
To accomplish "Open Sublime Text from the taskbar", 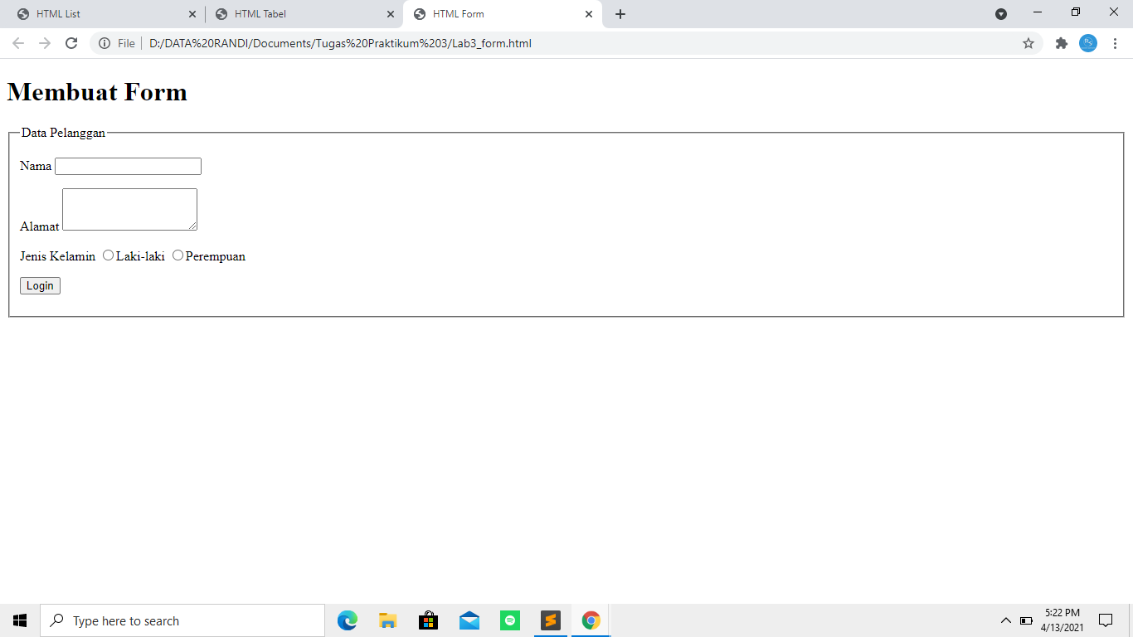I will 550,620.
